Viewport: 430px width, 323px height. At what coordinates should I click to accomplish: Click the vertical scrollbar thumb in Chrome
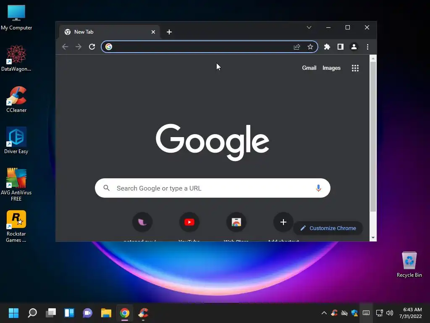point(373,137)
